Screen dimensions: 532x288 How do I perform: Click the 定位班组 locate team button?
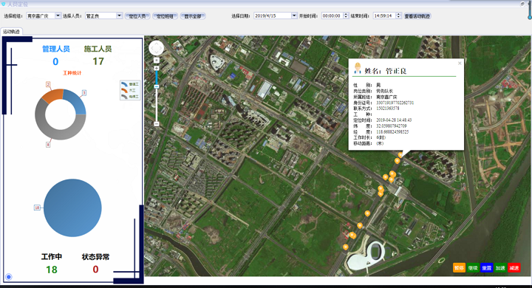(x=165, y=16)
